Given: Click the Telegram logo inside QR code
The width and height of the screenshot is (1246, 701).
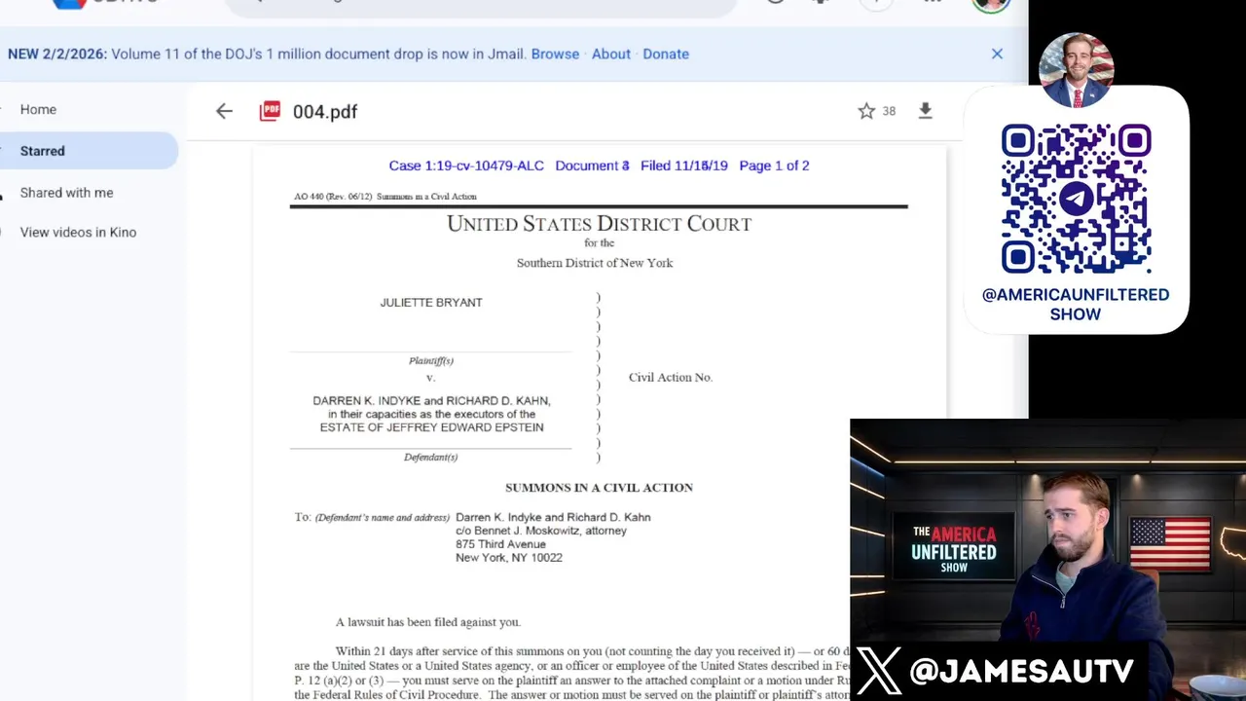Looking at the screenshot, I should point(1076,199).
